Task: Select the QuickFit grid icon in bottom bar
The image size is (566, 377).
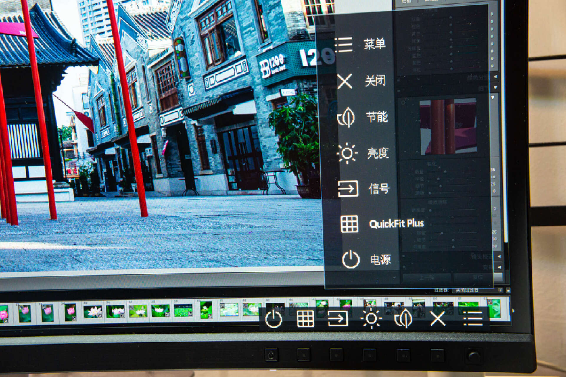Action: click(305, 319)
